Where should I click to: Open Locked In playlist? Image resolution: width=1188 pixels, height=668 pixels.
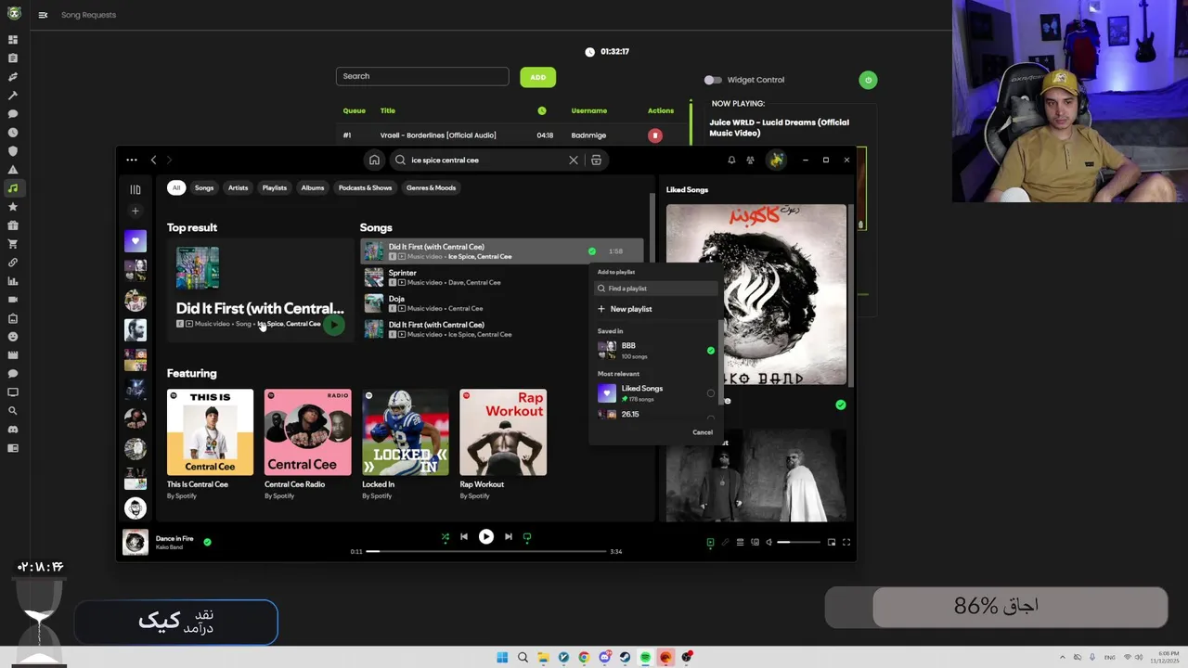click(x=405, y=444)
